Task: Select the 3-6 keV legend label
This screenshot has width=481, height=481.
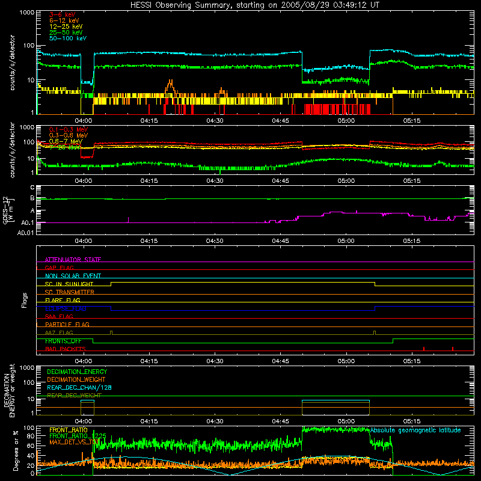Action: point(63,14)
